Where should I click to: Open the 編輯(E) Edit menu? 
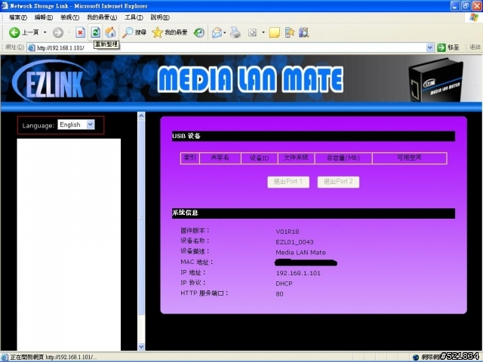[44, 17]
